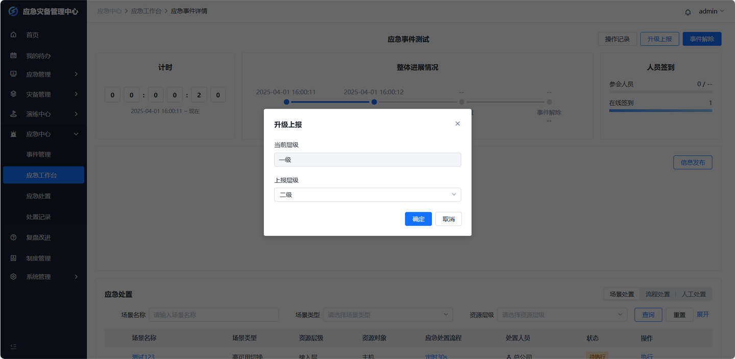Click the 事件解除 timeline dot
735x359 pixels.
point(549,102)
